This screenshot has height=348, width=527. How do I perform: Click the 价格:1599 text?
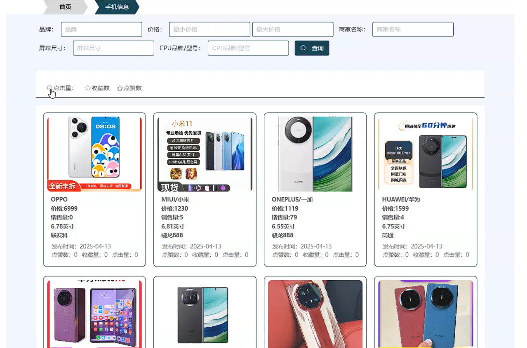[x=395, y=208]
